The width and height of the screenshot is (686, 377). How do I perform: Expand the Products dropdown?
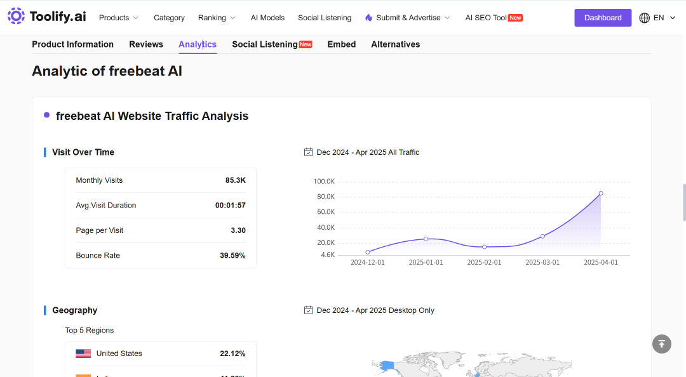pos(119,18)
